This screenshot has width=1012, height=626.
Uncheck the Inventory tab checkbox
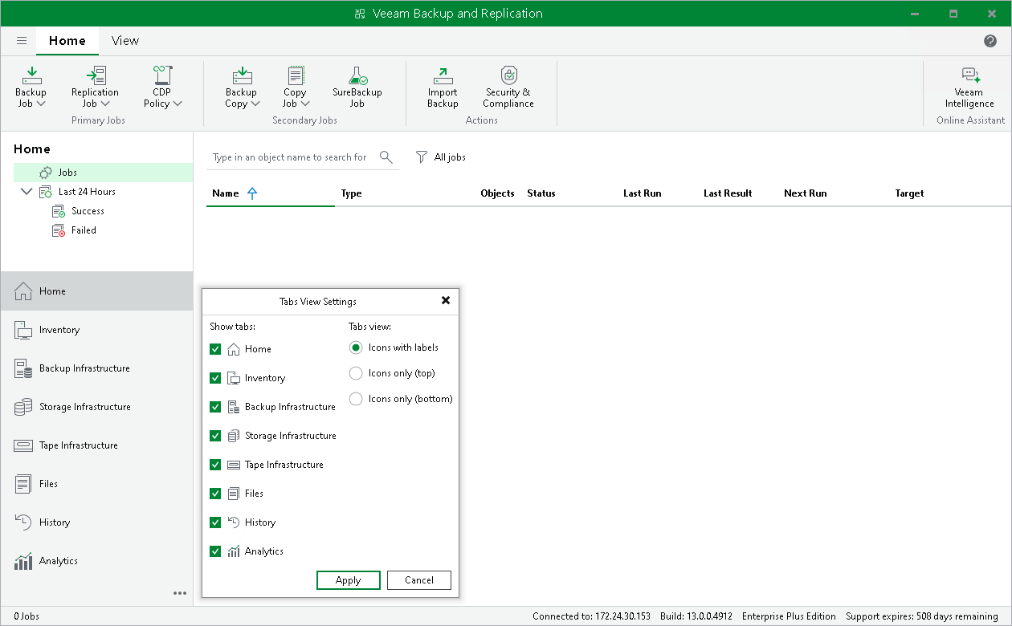coord(215,378)
